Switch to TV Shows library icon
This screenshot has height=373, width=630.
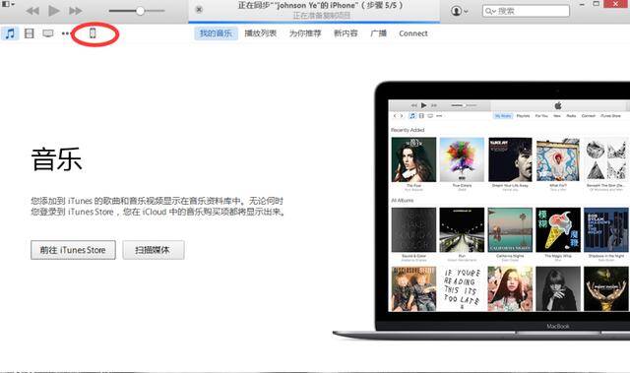click(x=48, y=33)
